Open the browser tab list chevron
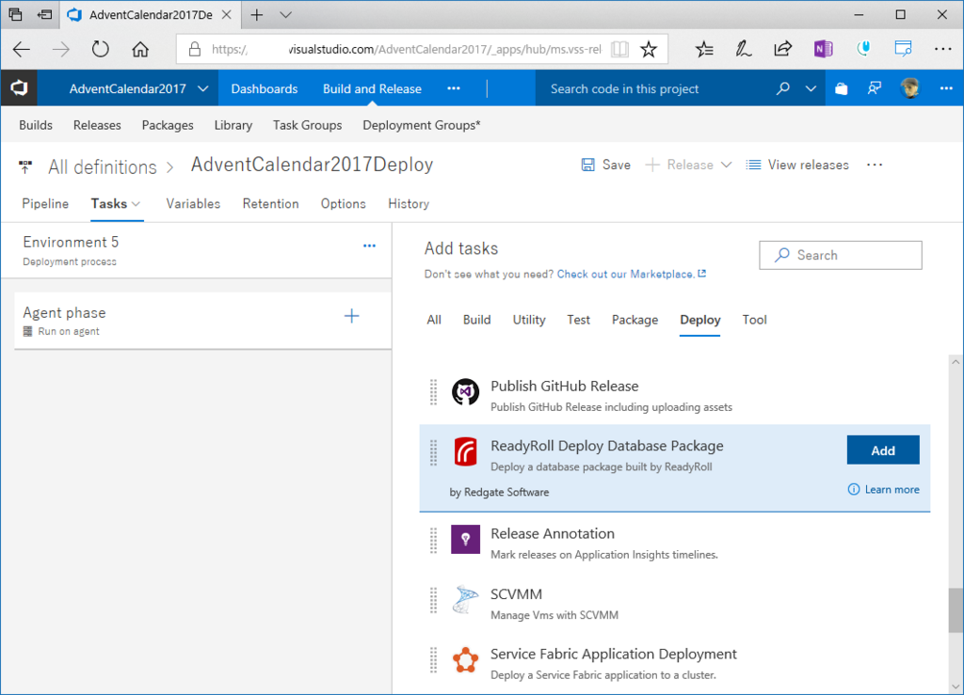This screenshot has height=695, width=964. click(x=285, y=15)
